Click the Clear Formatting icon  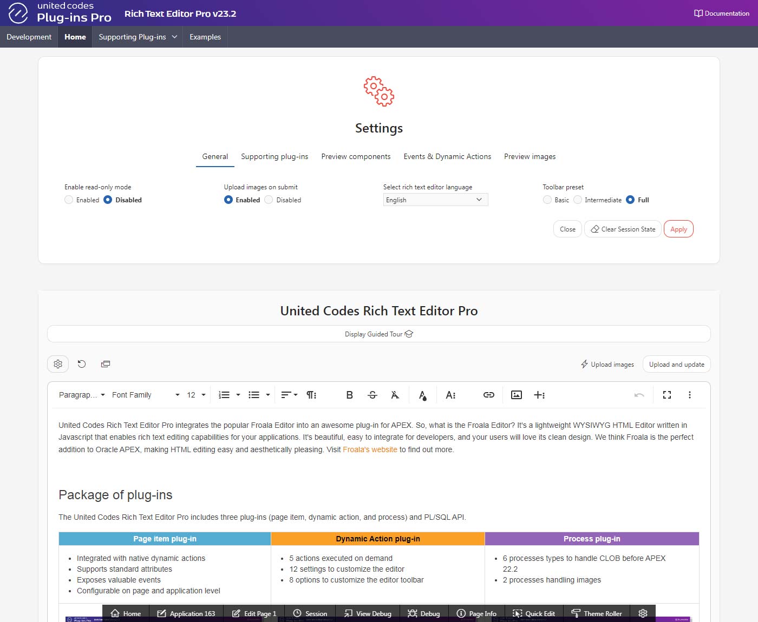pos(395,395)
